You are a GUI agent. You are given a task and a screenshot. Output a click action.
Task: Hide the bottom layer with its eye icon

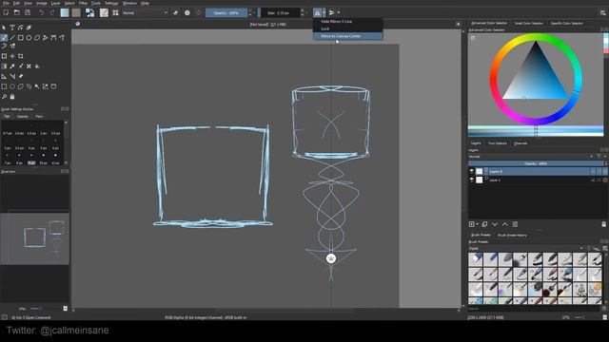tap(472, 180)
